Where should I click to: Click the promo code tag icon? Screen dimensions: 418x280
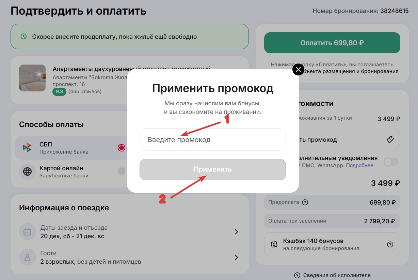point(390,139)
